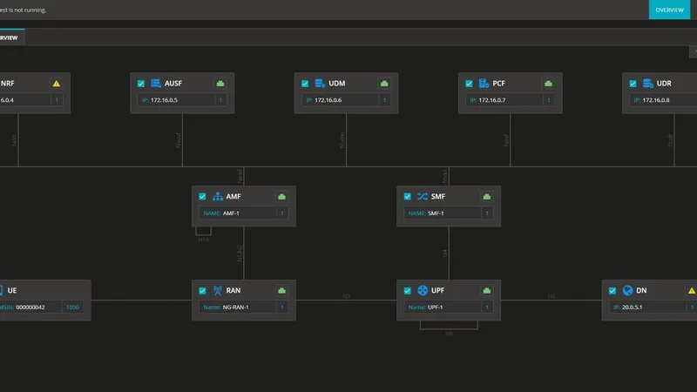Click the AUSF IP field 172.16.0.5
Screen dimensions: 697x392
(176, 100)
